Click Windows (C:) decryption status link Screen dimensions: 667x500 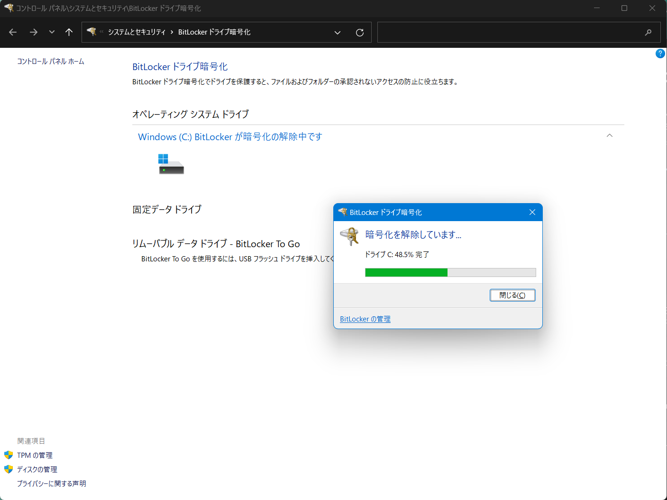point(230,137)
